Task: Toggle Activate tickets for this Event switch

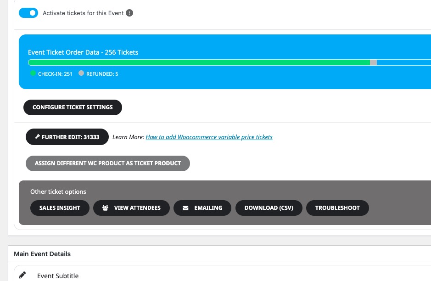Action: click(28, 13)
